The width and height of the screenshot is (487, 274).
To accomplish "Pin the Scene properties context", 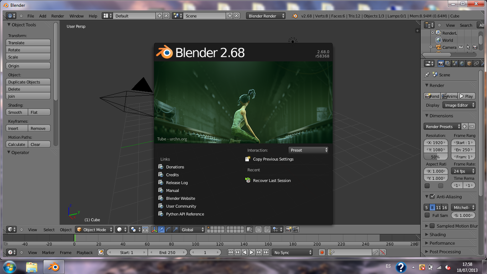I will (427, 75).
